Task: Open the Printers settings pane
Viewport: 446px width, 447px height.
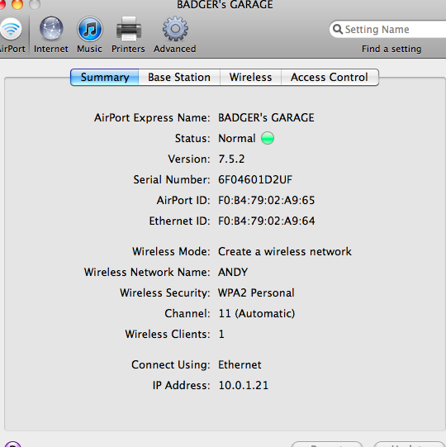Action: pos(128,35)
